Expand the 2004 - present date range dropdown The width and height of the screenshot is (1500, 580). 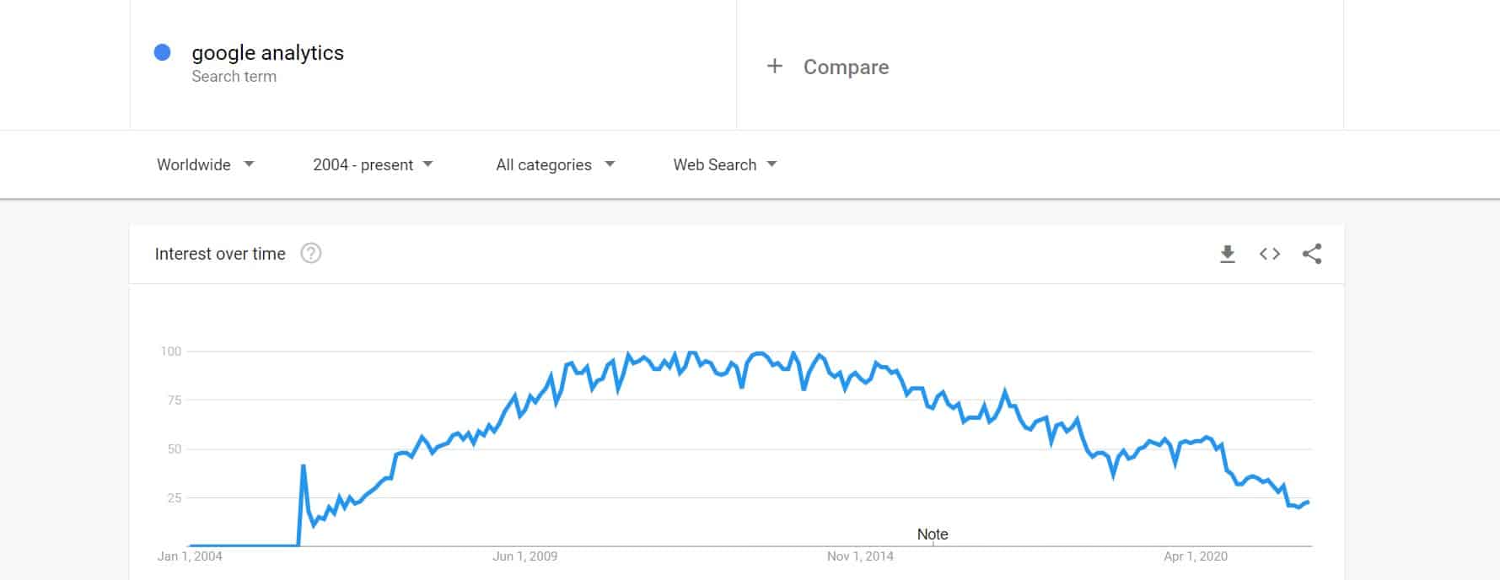[373, 164]
